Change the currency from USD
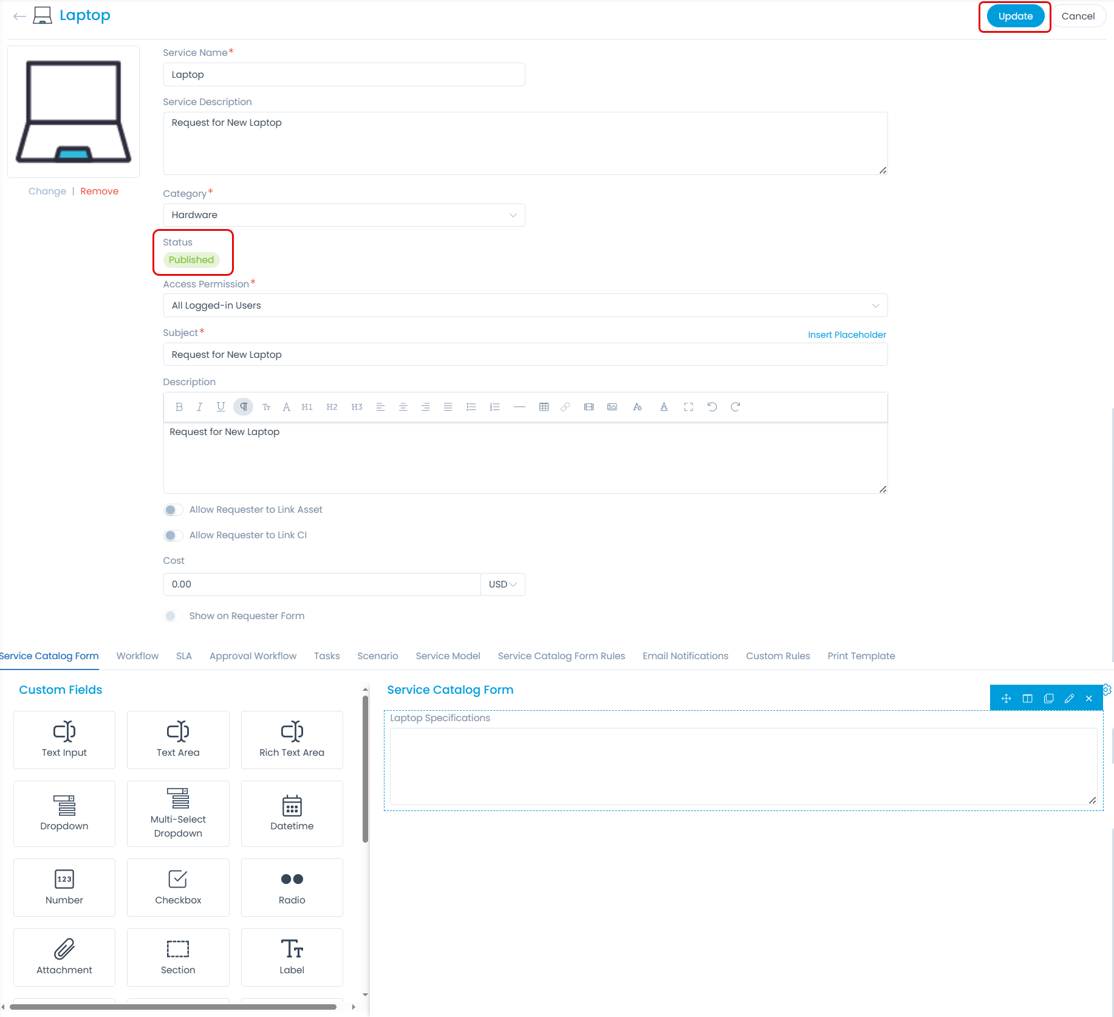The width and height of the screenshot is (1114, 1017). 502,584
